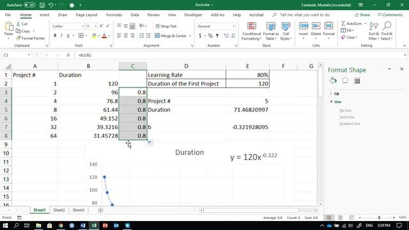Switch to Sheet2 tab
Screen dimensions: 409x230
pos(59,210)
